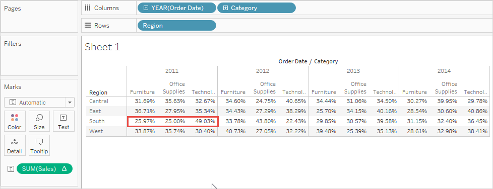Open the Size marks card

[39, 121]
